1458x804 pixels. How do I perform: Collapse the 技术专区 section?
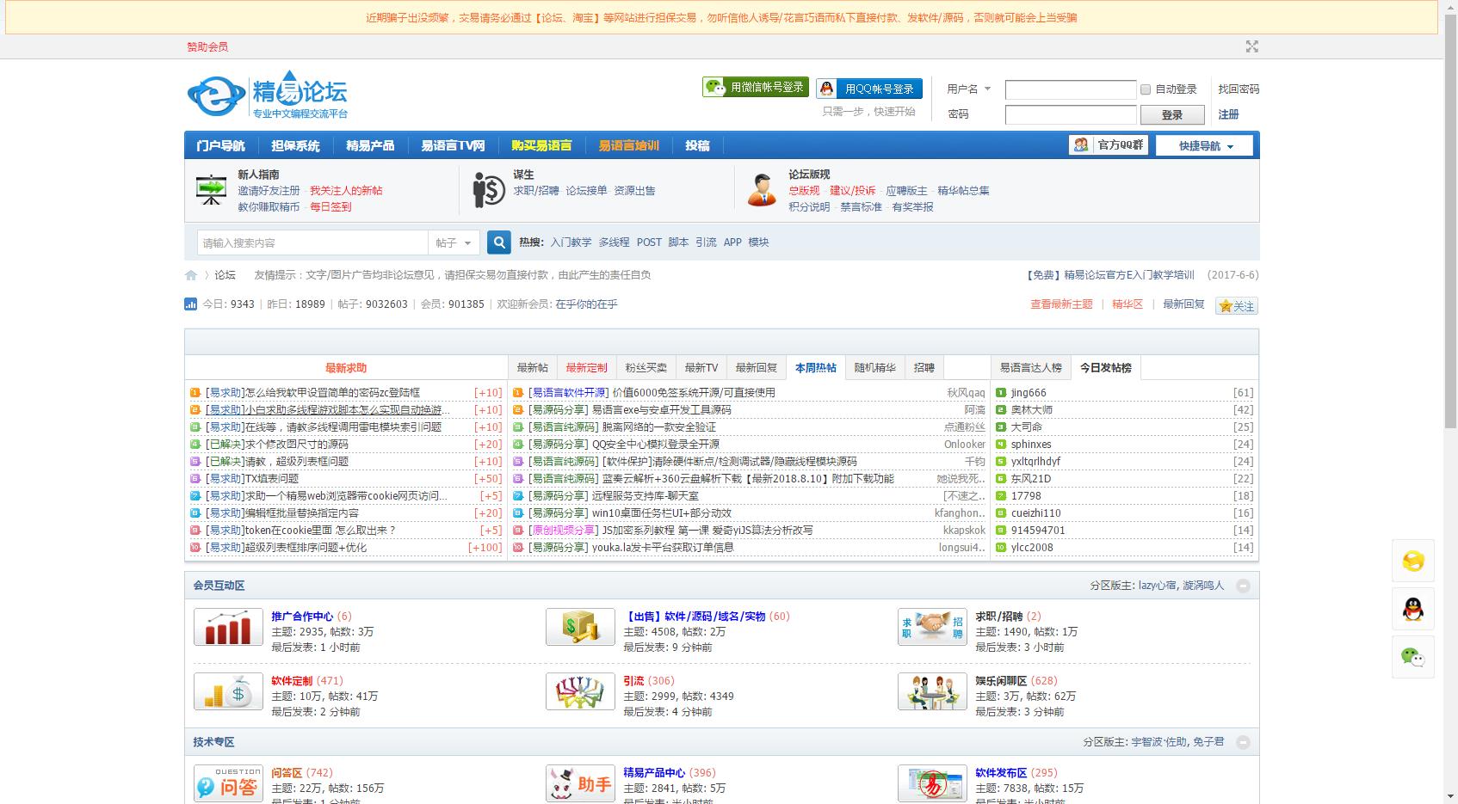tap(1243, 743)
